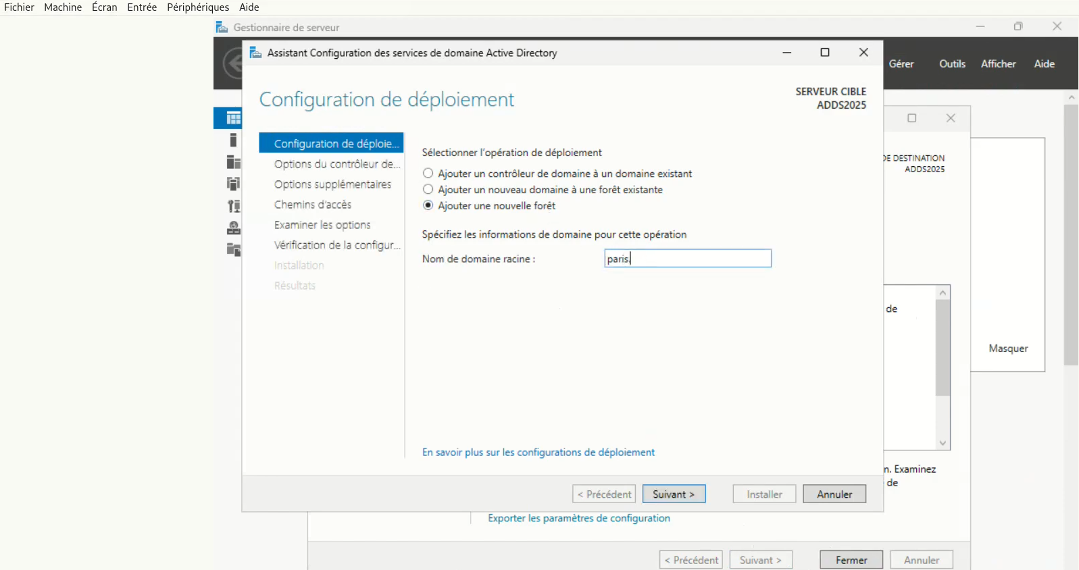Screen dimensions: 1079x570
Task: Click Installer button in the wizard
Action: pos(764,494)
